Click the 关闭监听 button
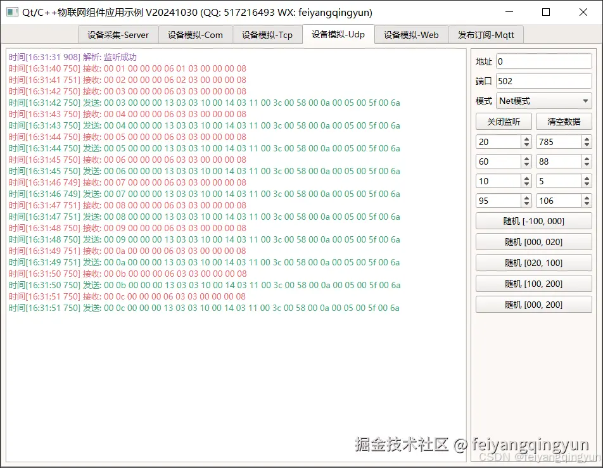This screenshot has height=468, width=603. click(504, 122)
